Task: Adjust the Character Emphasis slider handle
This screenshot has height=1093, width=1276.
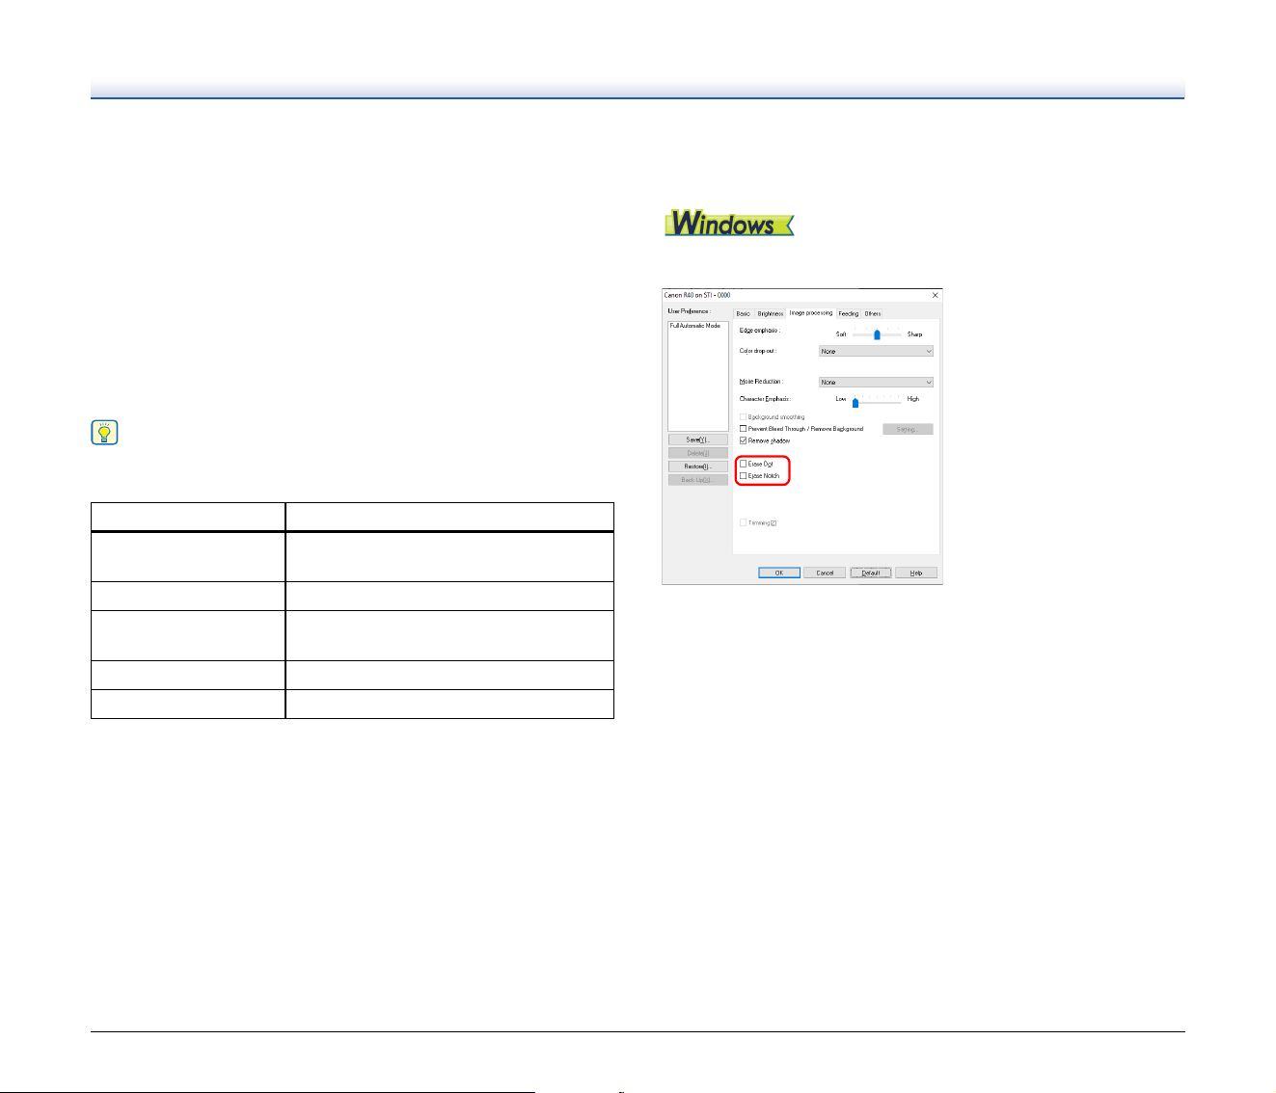Action: point(855,403)
